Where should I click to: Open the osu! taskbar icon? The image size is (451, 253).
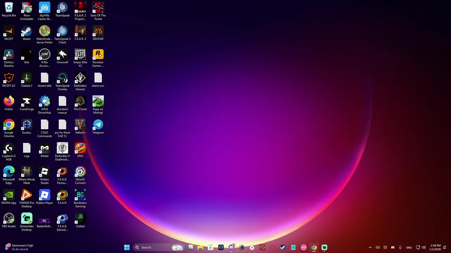coord(304,247)
